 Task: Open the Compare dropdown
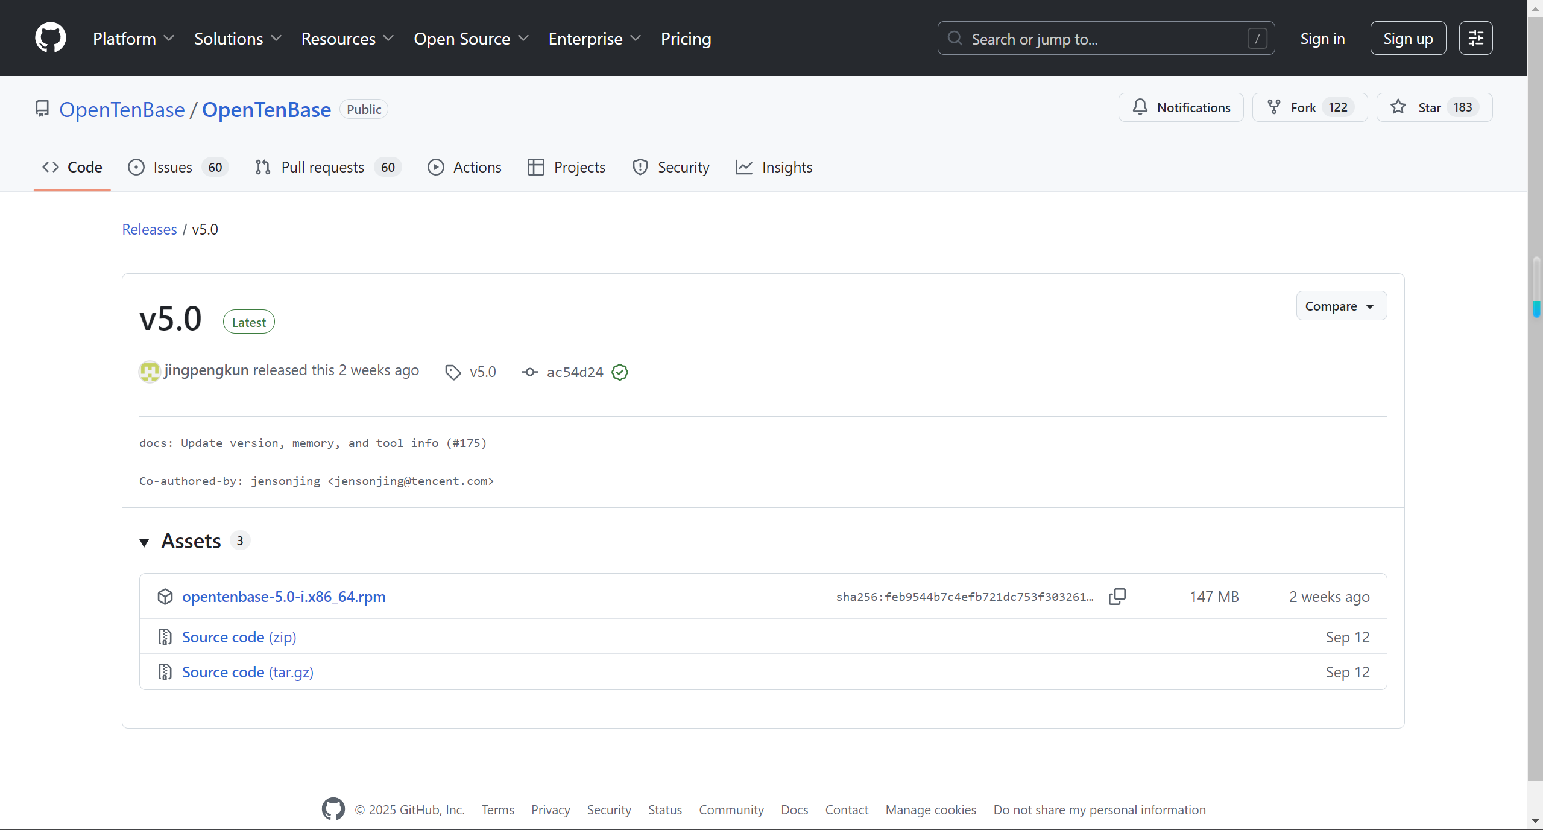(1340, 306)
